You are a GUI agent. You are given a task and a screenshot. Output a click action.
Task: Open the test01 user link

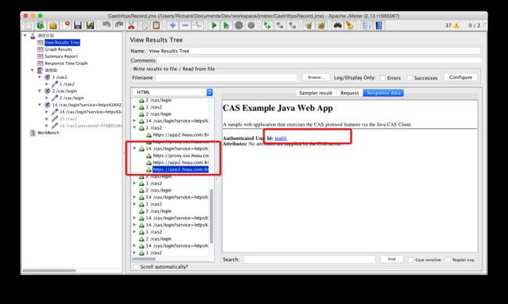click(x=281, y=138)
